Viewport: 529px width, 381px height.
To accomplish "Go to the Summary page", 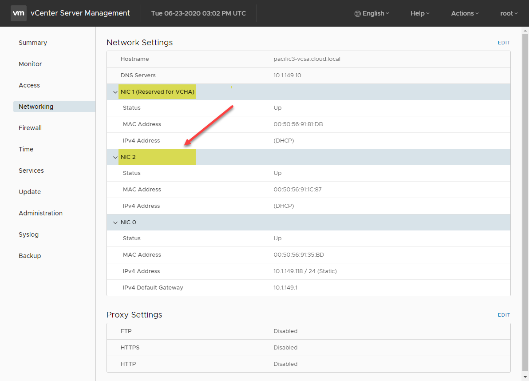I will (x=33, y=43).
